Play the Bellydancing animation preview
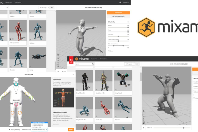Viewport: 198px width, 132px height. pos(58,71)
